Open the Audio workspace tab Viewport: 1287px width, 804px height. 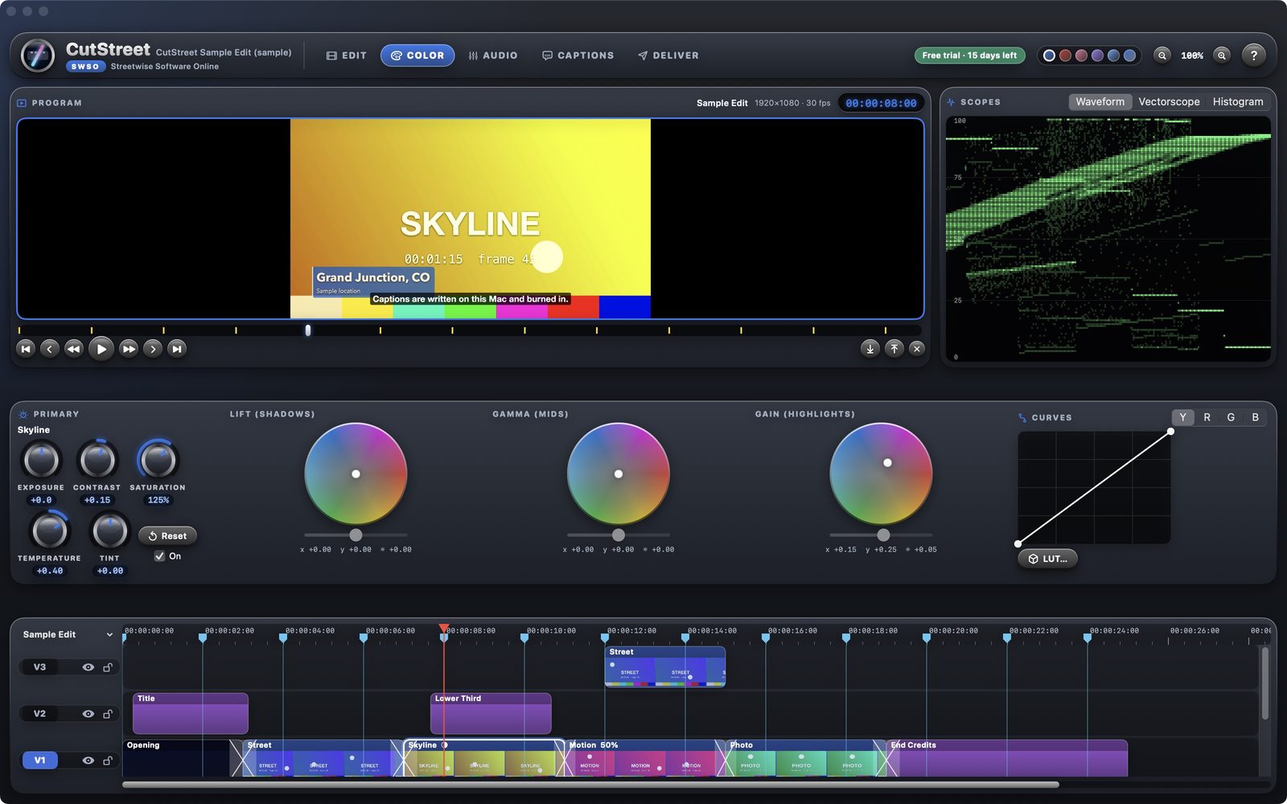(493, 55)
